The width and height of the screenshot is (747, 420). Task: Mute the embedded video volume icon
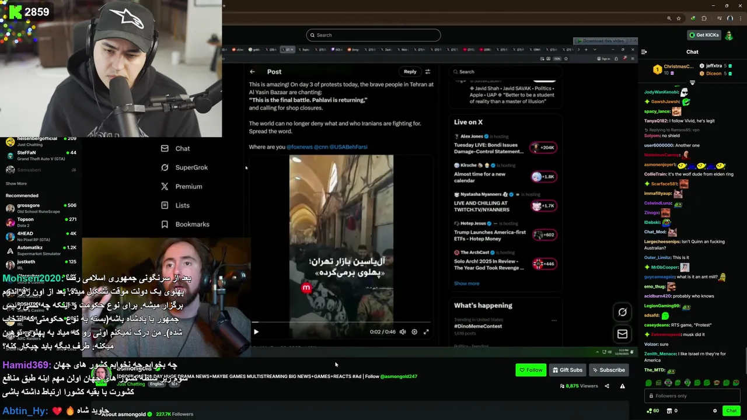pos(403,332)
